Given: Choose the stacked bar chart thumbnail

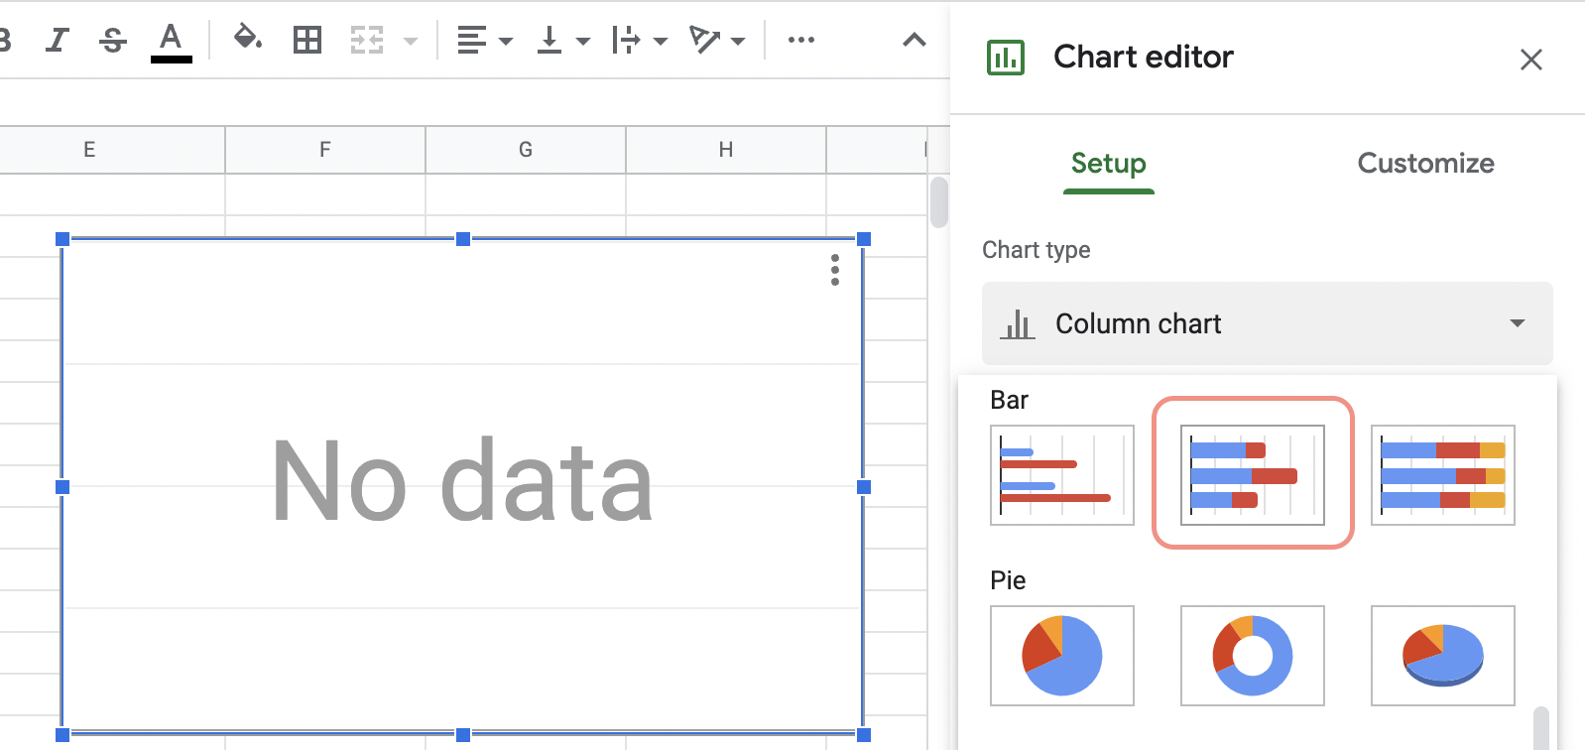Looking at the screenshot, I should 1253,474.
